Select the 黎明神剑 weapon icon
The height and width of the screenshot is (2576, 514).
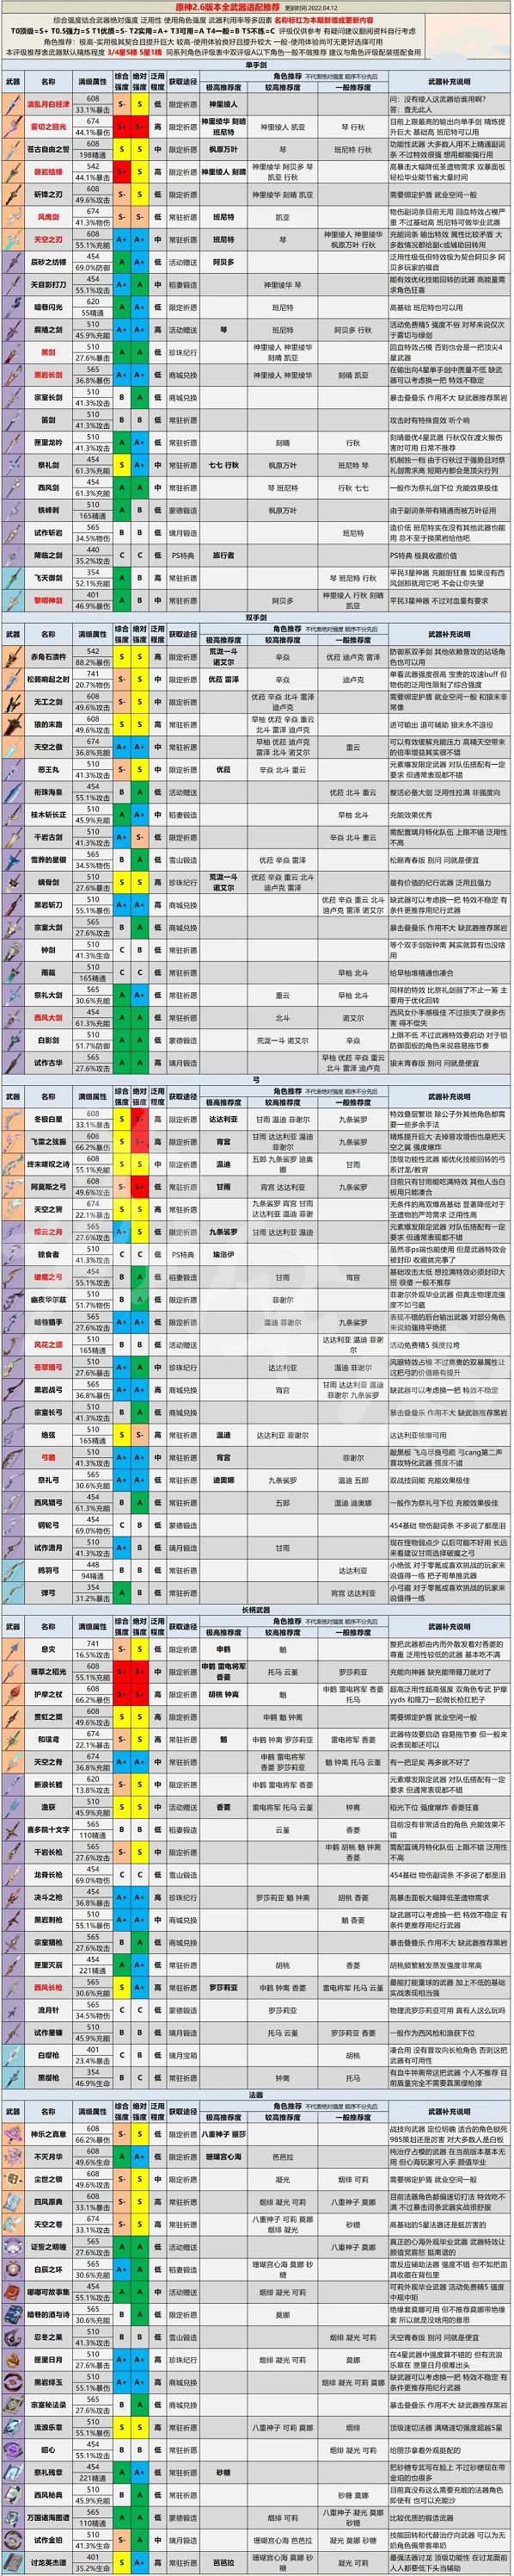(x=12, y=601)
